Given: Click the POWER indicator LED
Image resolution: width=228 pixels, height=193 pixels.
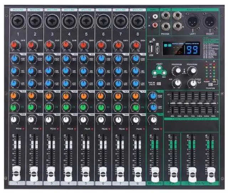Looking at the screenshot, I should (207, 80).
